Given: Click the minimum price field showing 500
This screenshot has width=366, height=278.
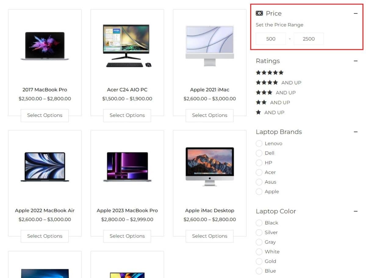Looking at the screenshot, I should click(x=271, y=39).
